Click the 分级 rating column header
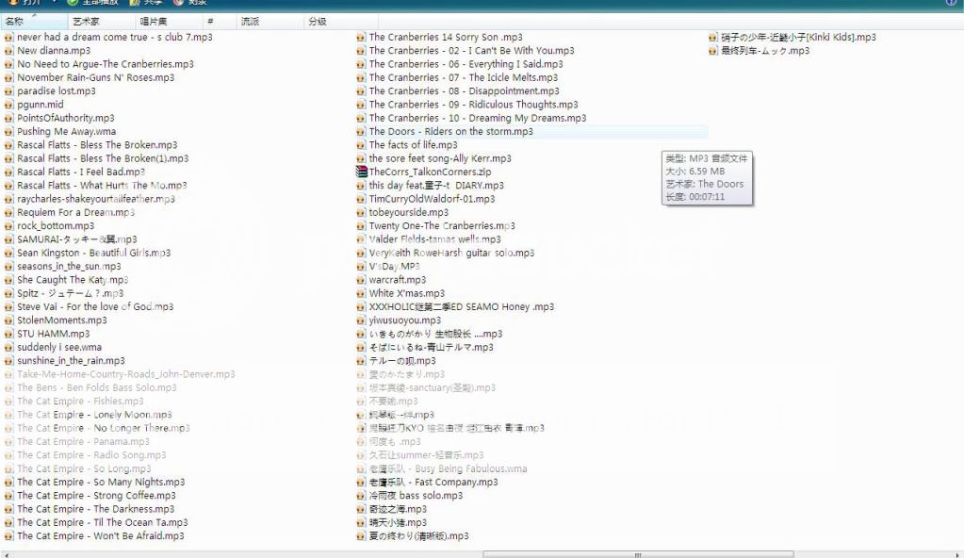Image resolution: width=964 pixels, height=558 pixels. 318,21
